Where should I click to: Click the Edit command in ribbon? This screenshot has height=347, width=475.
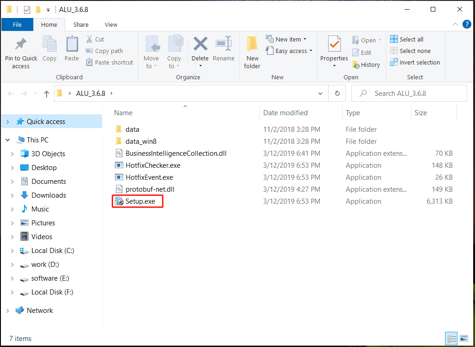[x=362, y=53]
